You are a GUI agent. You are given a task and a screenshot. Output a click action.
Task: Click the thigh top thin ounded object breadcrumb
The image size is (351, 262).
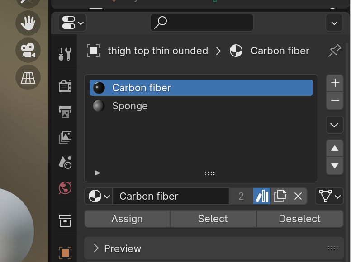pyautogui.click(x=158, y=51)
